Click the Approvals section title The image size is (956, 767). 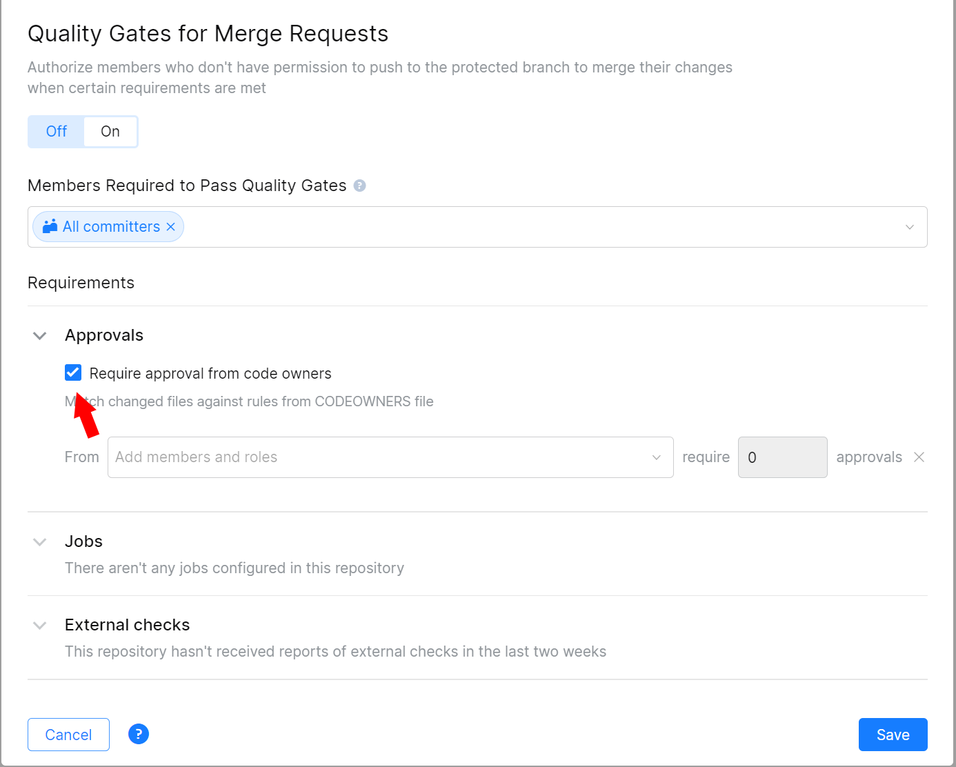[104, 336]
